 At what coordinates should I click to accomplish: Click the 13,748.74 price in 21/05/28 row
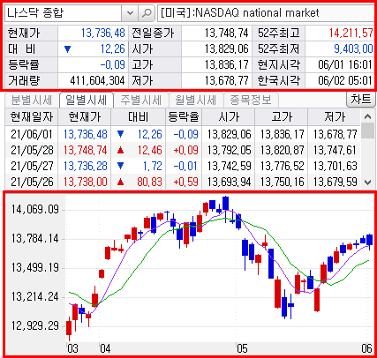click(x=85, y=150)
